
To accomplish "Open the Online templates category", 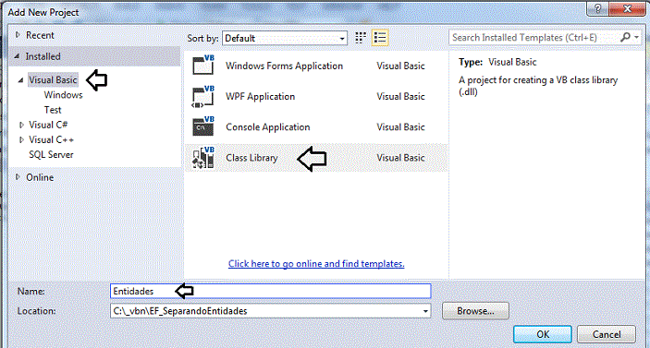I will 40,177.
